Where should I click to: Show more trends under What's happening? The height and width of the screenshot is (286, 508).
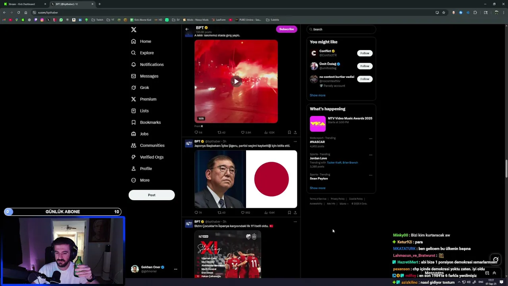click(x=317, y=188)
